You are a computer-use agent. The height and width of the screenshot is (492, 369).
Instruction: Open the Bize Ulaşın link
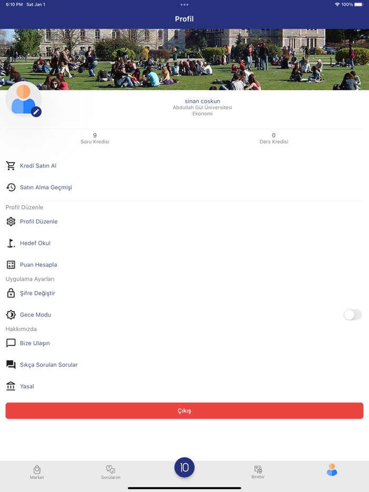pos(35,343)
